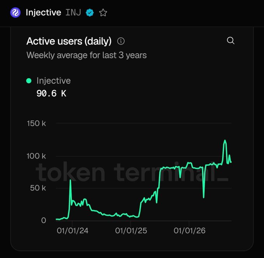
Task: Click the Injective legend label
Action: pyautogui.click(x=54, y=81)
